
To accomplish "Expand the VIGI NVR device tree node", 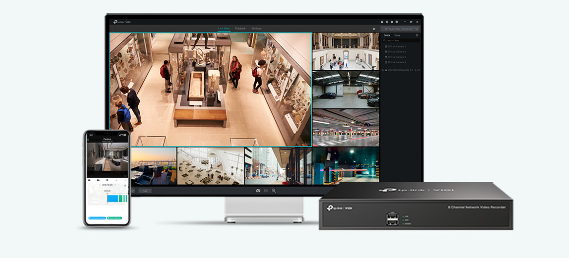I will click(x=383, y=70).
